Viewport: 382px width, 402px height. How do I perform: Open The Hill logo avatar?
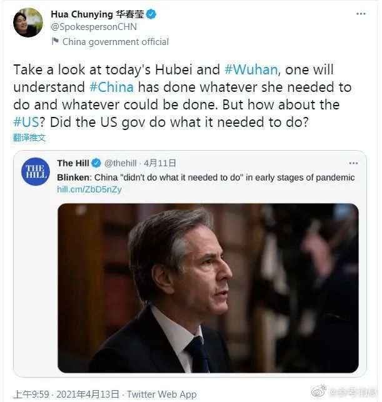[36, 171]
